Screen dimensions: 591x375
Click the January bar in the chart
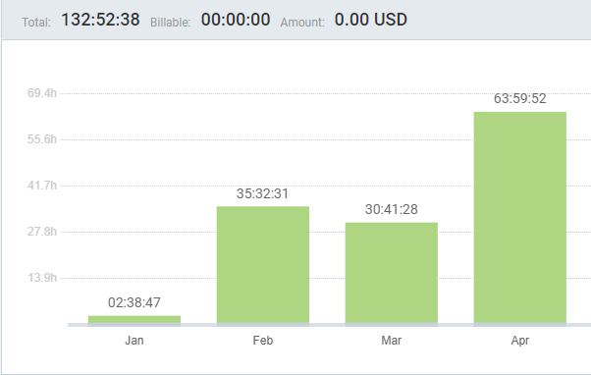[134, 320]
